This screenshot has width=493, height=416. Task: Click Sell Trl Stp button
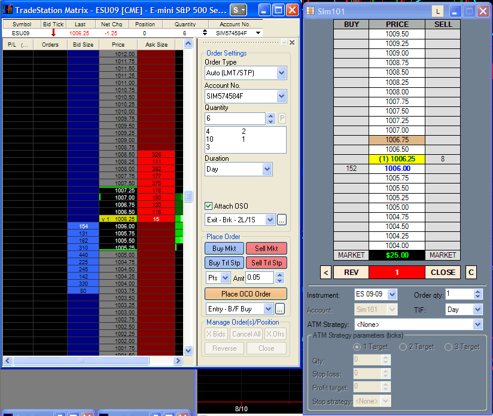point(266,263)
